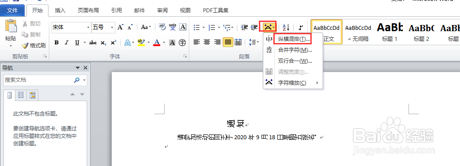Switch to the 审阅 tab
The image size is (460, 166).
162,11
